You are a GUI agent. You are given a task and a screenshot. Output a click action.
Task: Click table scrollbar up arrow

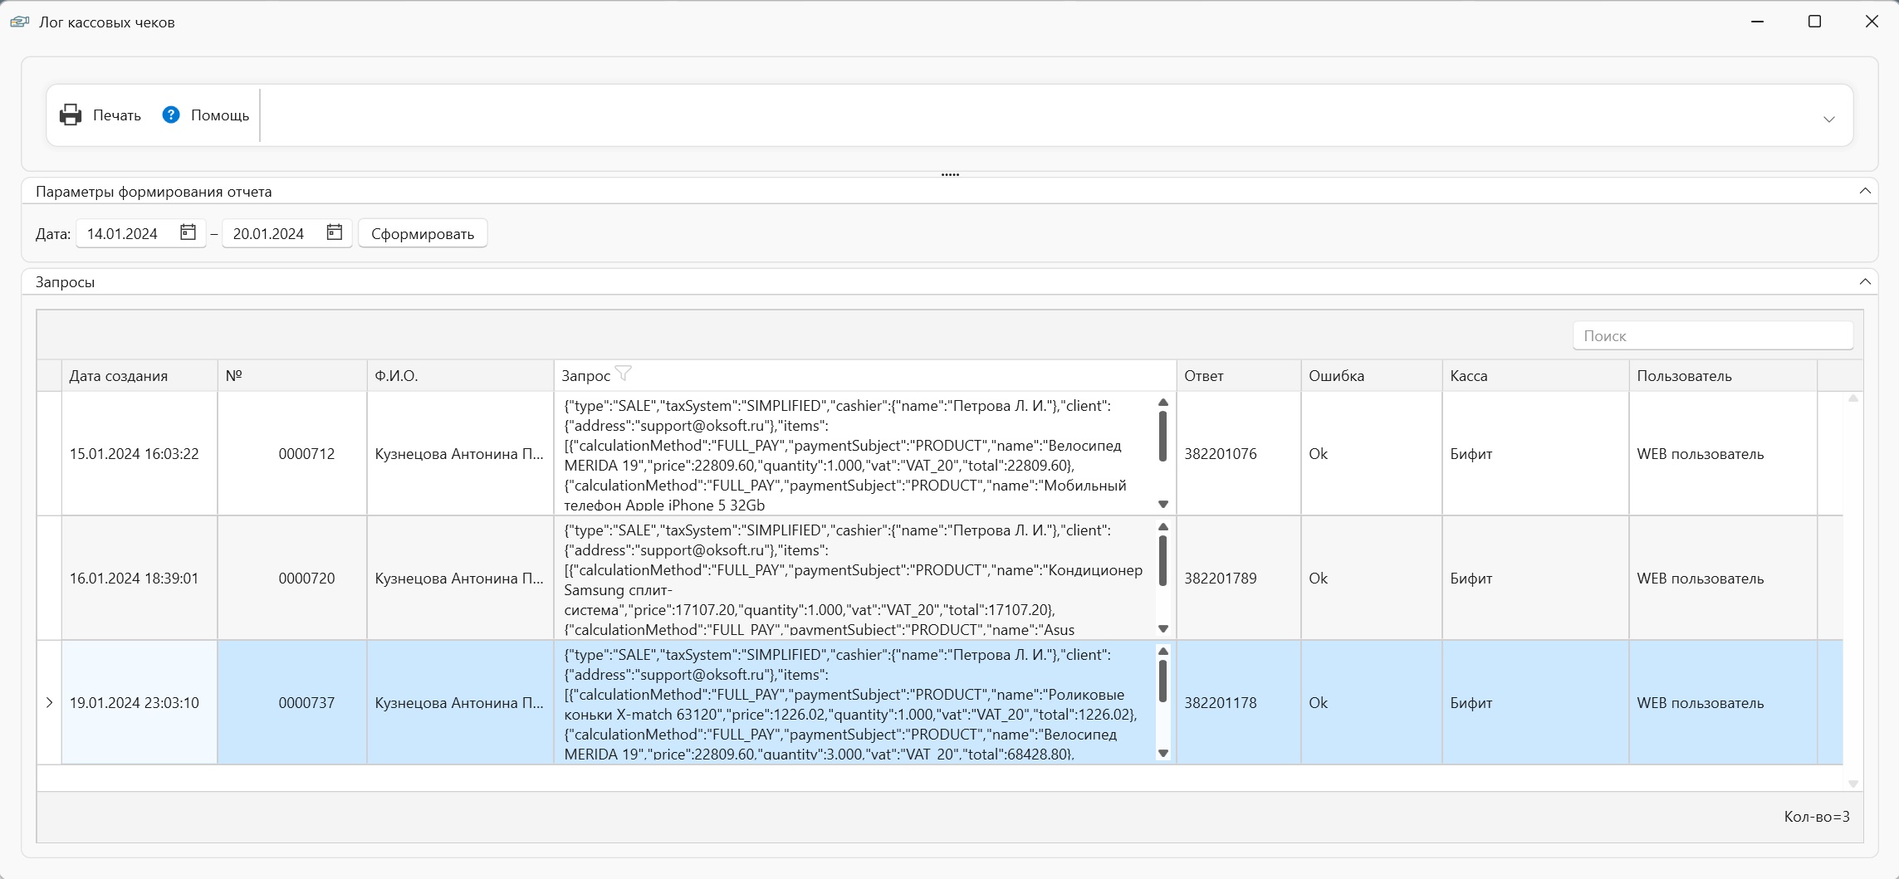coord(1853,399)
